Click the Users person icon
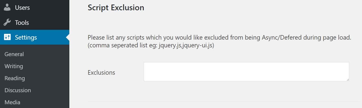The image size is (362, 108). click(7, 8)
